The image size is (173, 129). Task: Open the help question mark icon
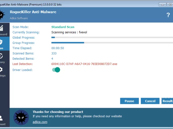[168, 15]
